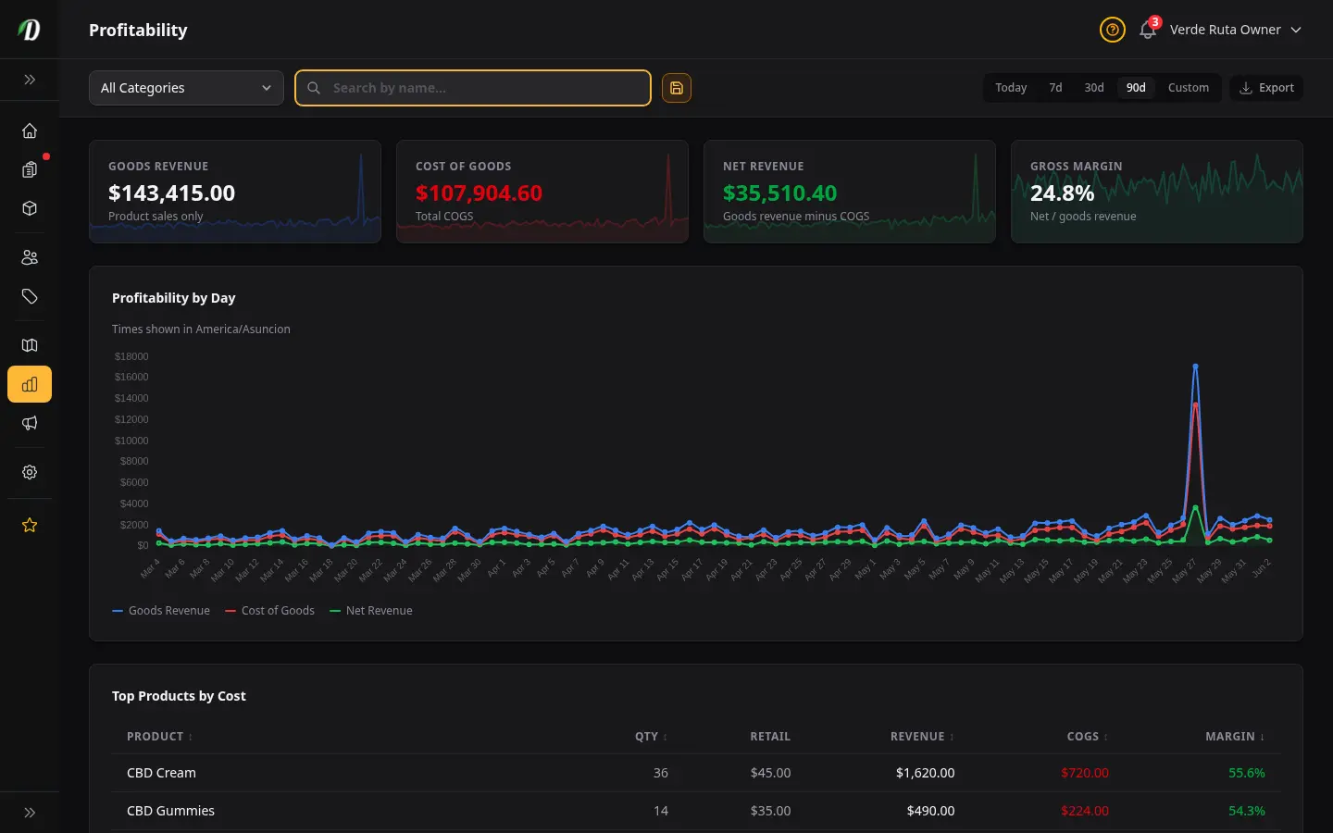Toggle the Net Revenue series in chart legend
1333x833 pixels.
point(371,611)
